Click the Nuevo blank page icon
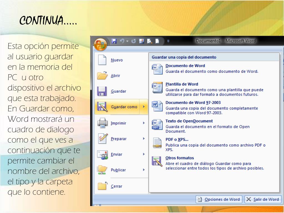Screen dimensions: 284x213 pyautogui.click(x=102, y=60)
